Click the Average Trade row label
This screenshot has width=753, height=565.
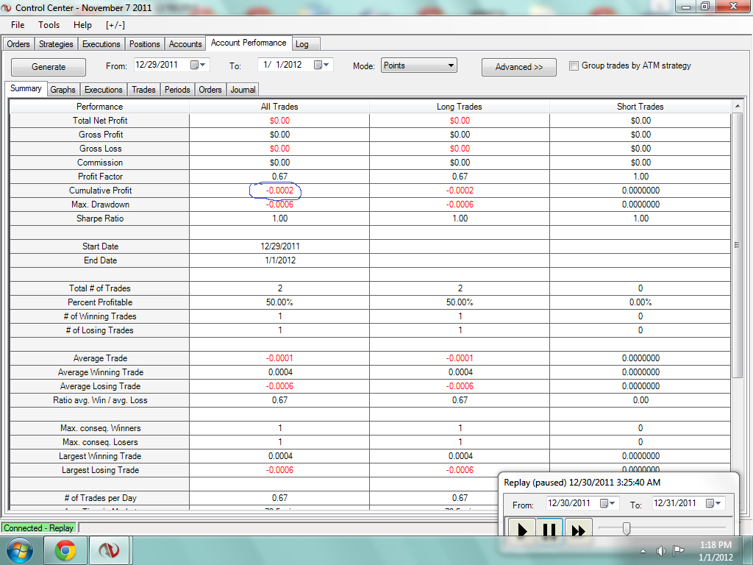click(x=100, y=358)
